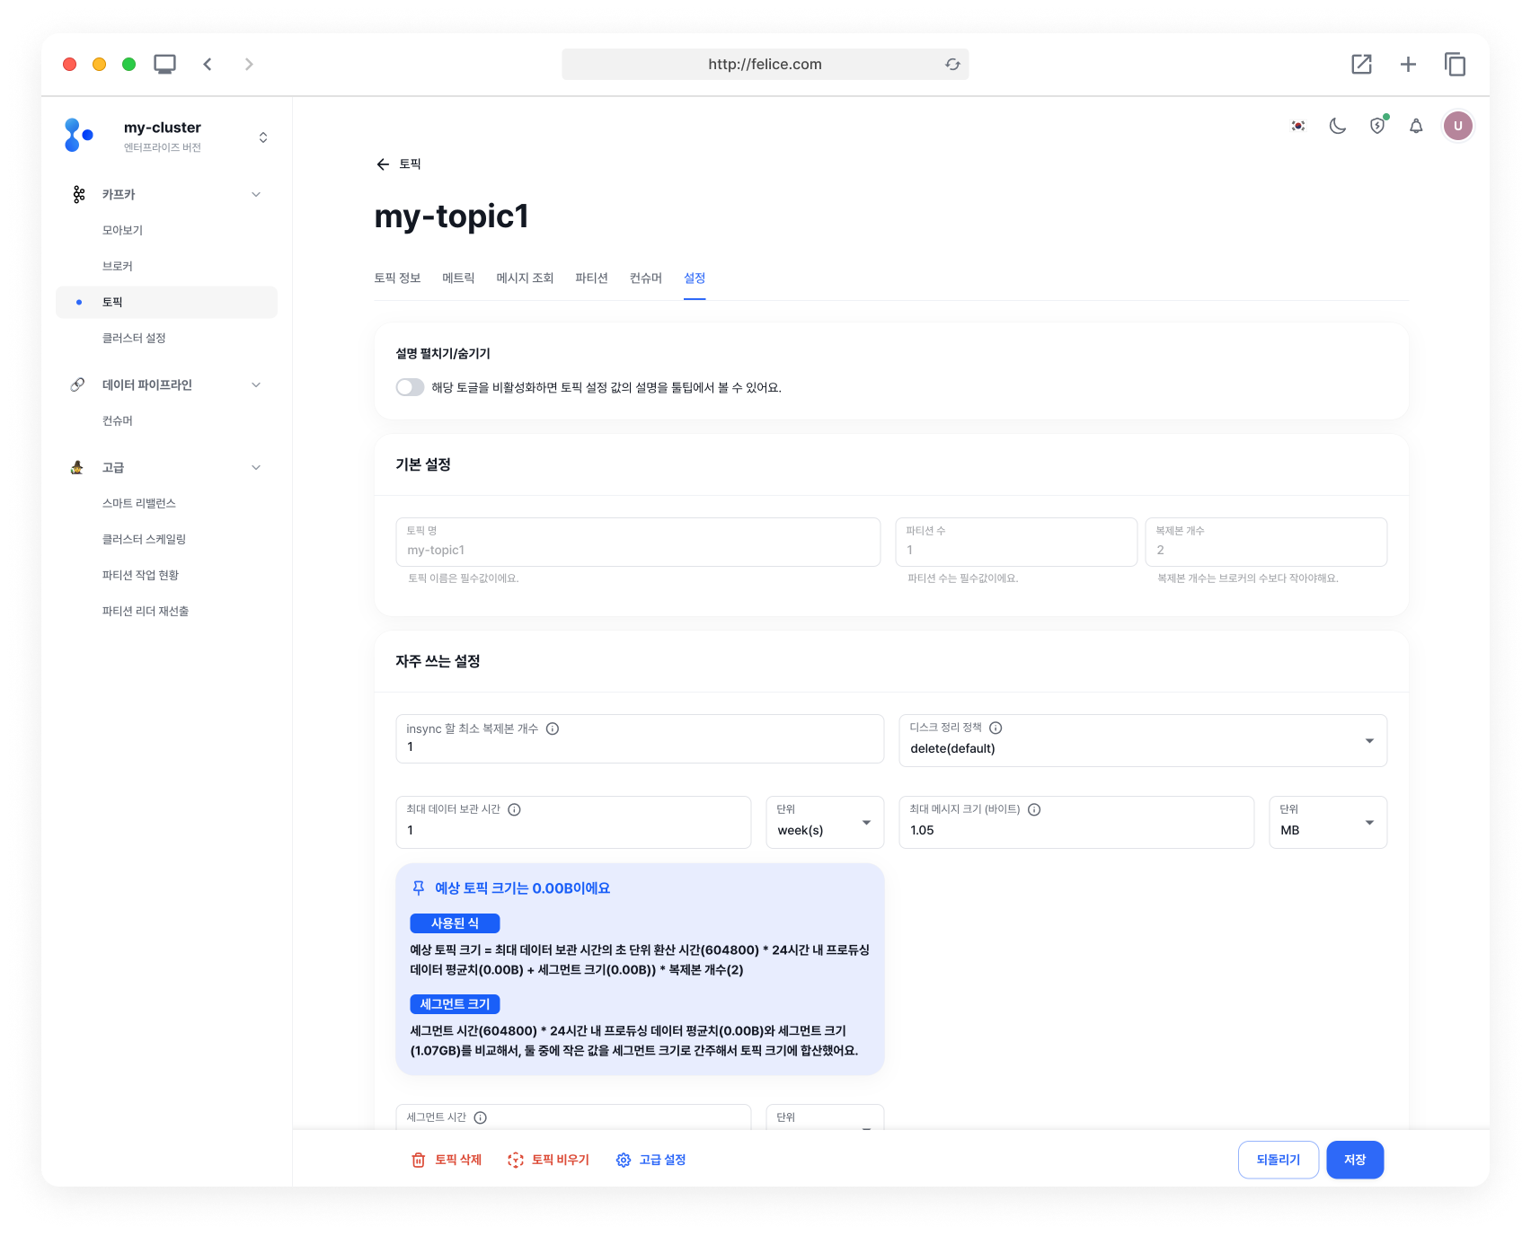
Task: Switch to the 메트릭 tab
Action: click(x=458, y=278)
